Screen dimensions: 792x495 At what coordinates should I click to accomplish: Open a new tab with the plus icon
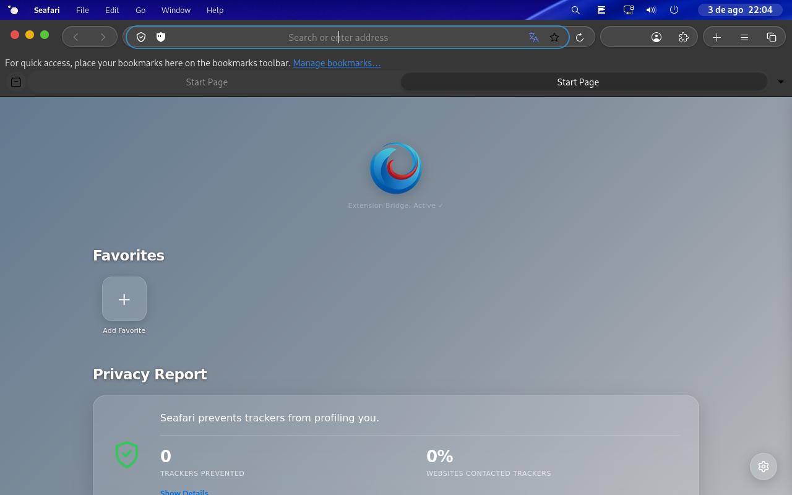point(717,37)
